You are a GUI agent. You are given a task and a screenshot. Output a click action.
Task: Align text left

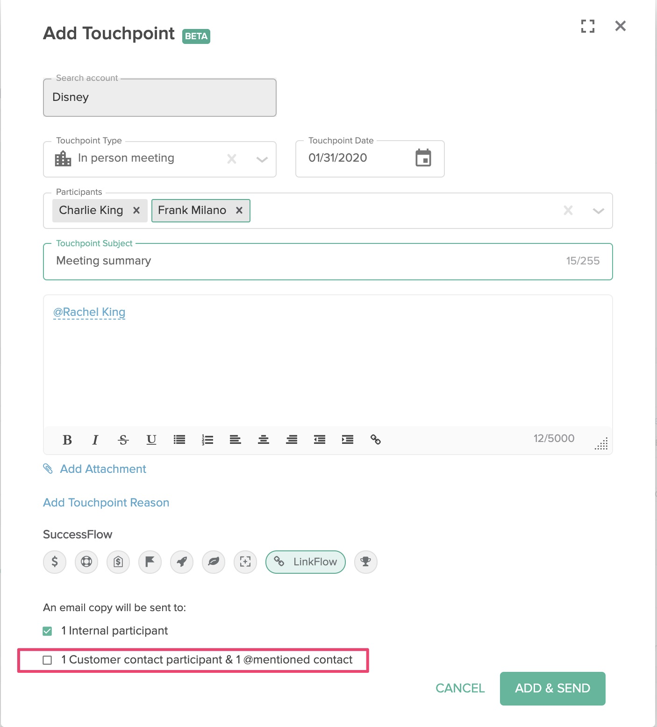click(236, 440)
